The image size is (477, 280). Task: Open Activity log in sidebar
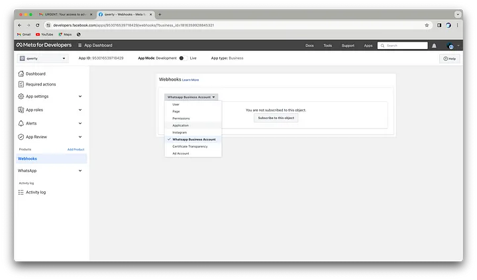pos(36,192)
